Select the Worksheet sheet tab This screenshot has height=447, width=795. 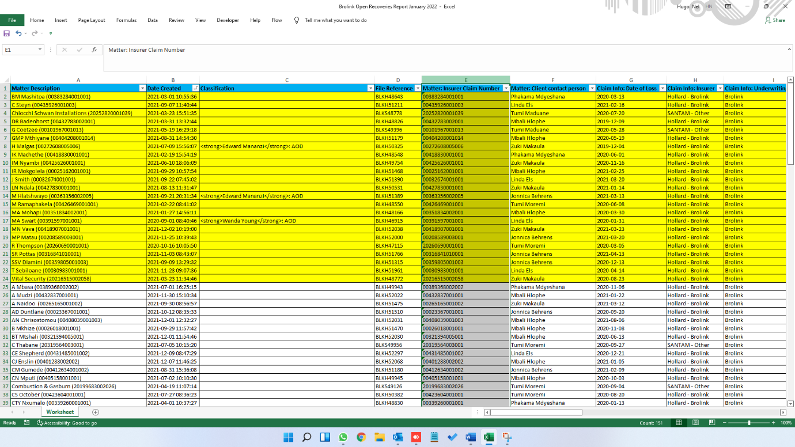coord(60,412)
